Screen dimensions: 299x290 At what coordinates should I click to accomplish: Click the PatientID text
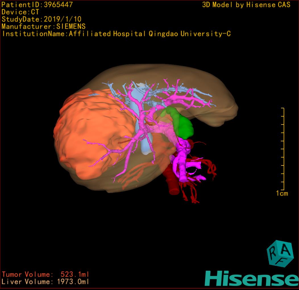(x=37, y=5)
